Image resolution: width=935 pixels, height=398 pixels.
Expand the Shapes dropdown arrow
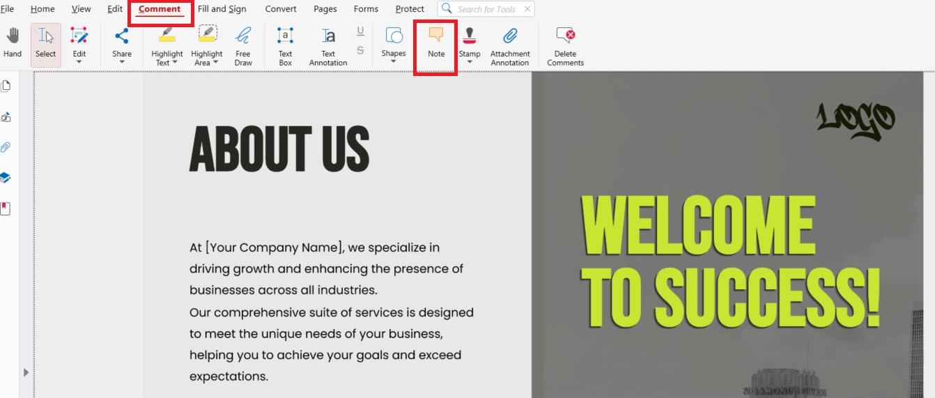coord(394,62)
